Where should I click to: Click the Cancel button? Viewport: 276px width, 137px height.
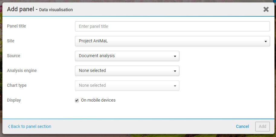(x=242, y=126)
